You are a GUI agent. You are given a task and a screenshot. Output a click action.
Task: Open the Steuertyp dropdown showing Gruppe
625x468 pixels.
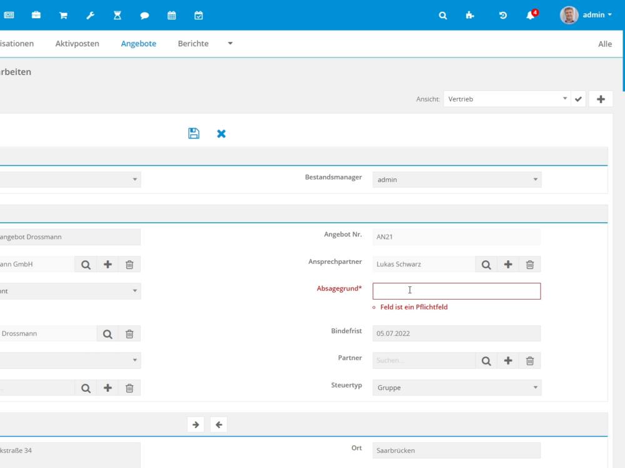[x=457, y=388]
